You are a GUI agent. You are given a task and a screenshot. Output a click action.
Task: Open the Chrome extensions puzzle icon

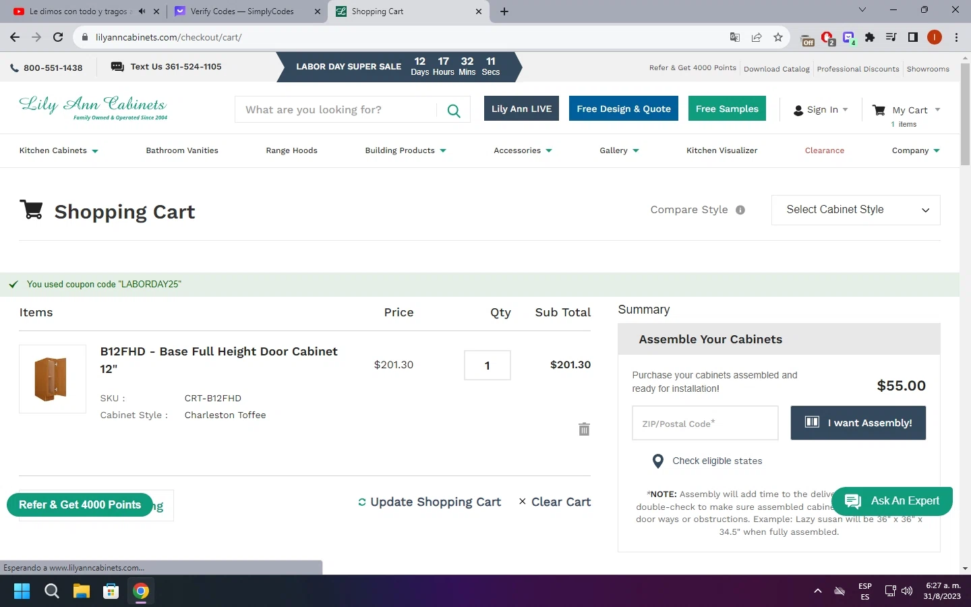tap(870, 37)
